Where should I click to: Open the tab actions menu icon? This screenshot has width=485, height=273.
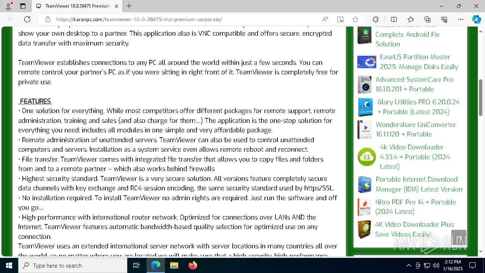[x=23, y=6]
